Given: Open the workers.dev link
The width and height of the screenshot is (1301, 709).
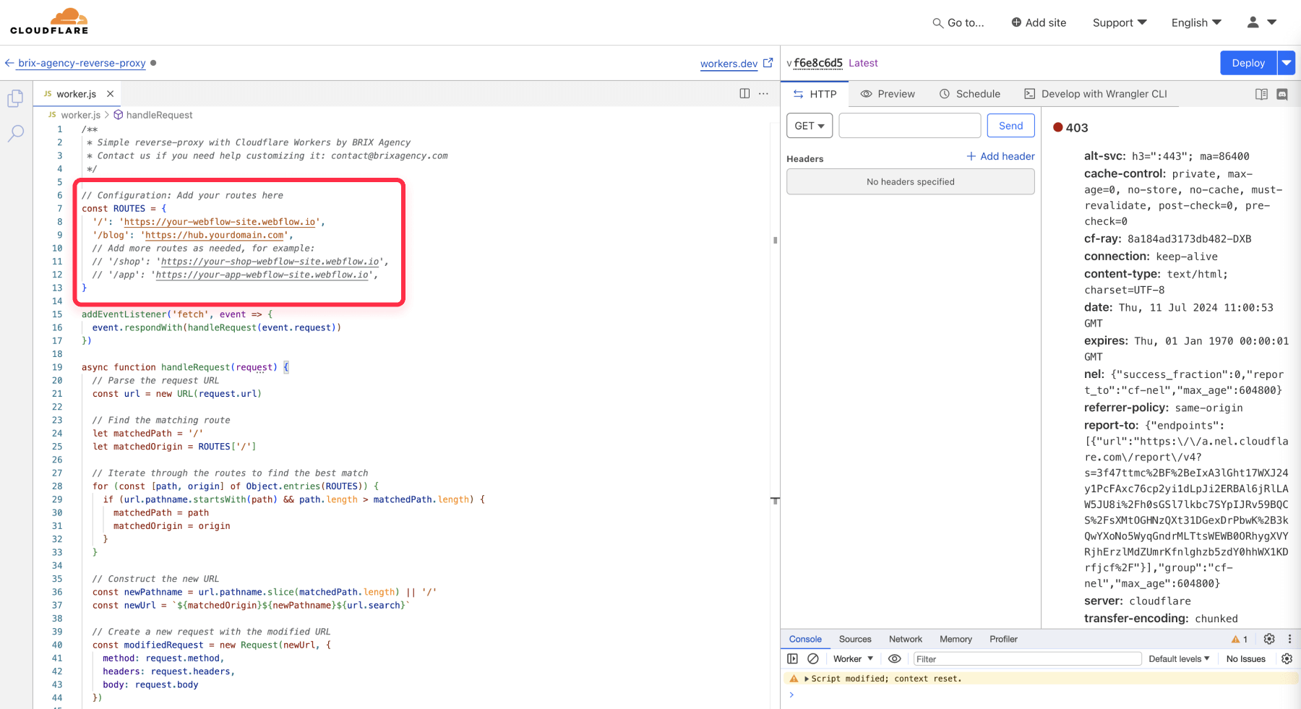Looking at the screenshot, I should pyautogui.click(x=729, y=64).
